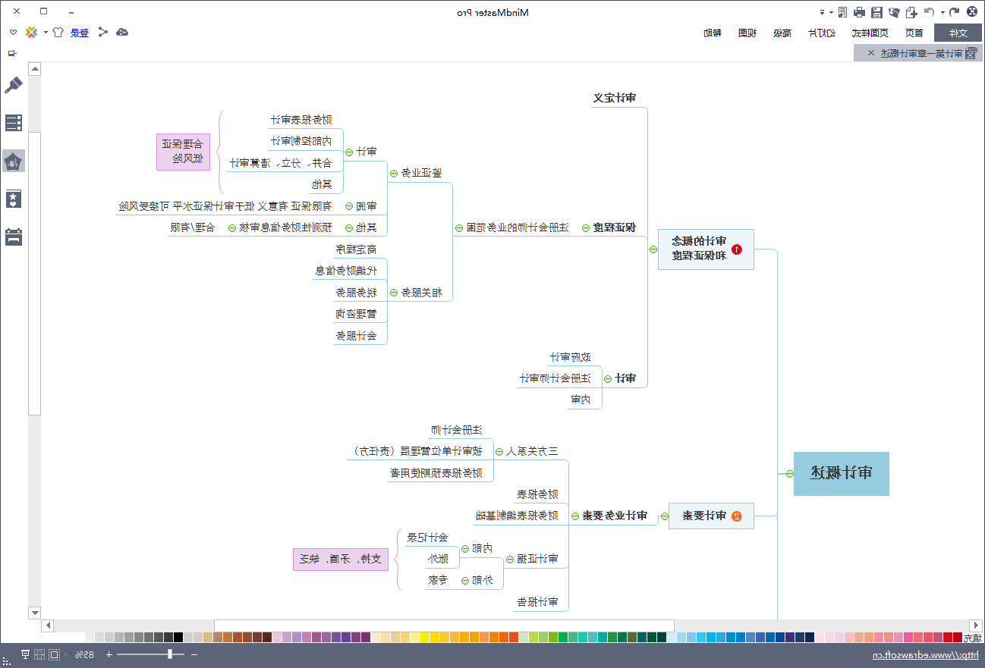Open the dropdown arrow beside Edraw logo
The width and height of the screenshot is (985, 668).
coord(46,32)
